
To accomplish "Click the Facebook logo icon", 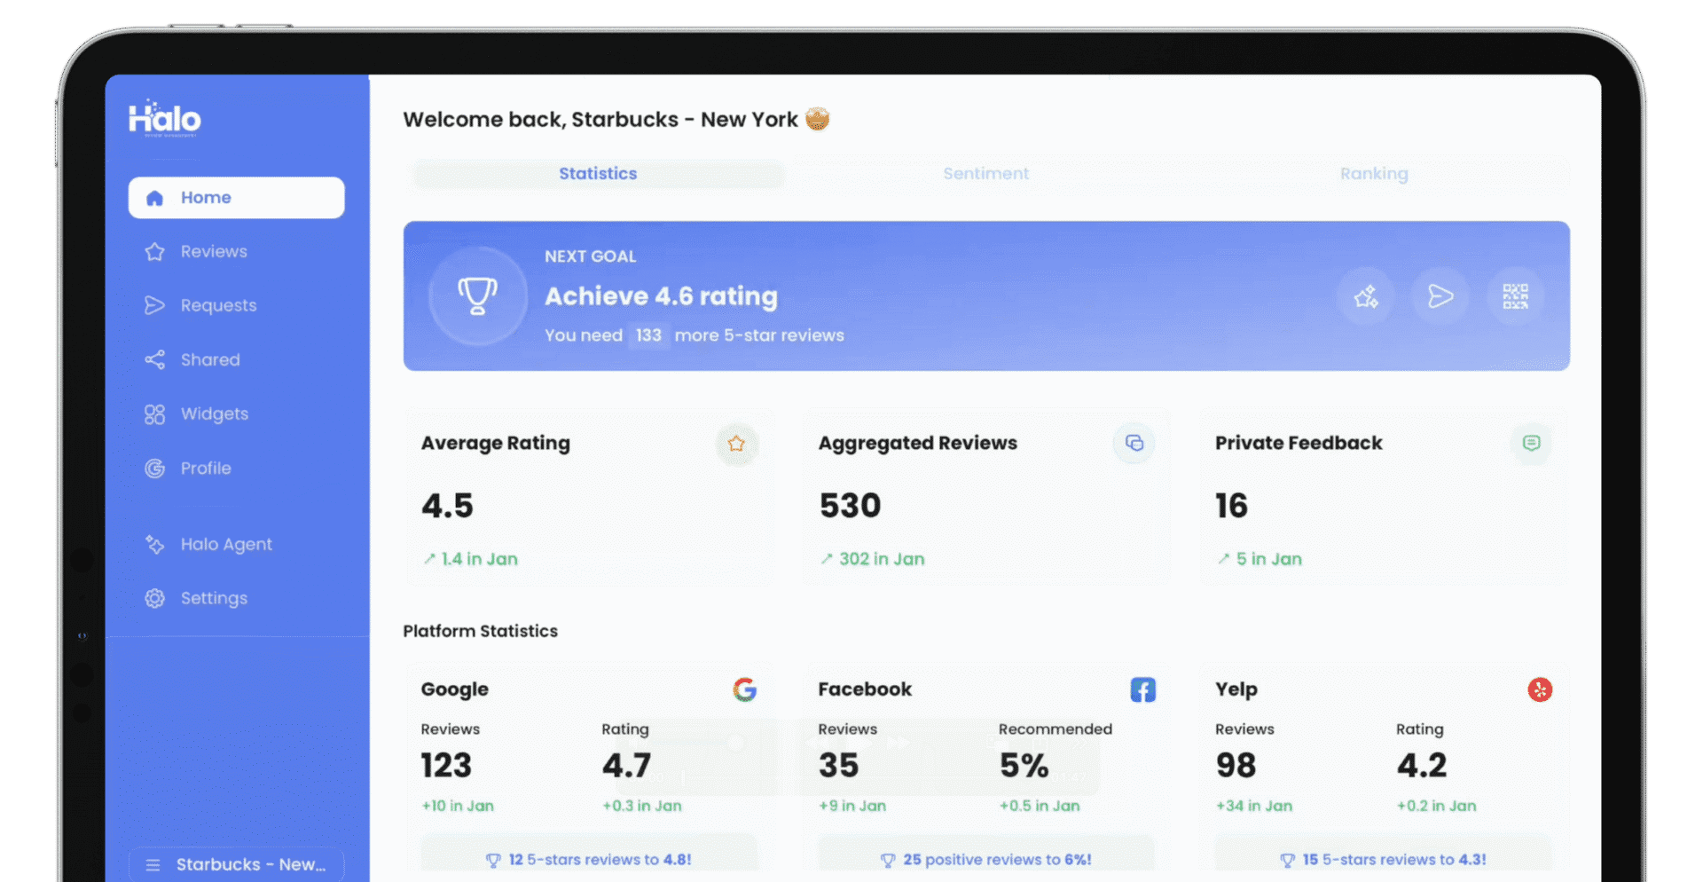I will [x=1142, y=689].
